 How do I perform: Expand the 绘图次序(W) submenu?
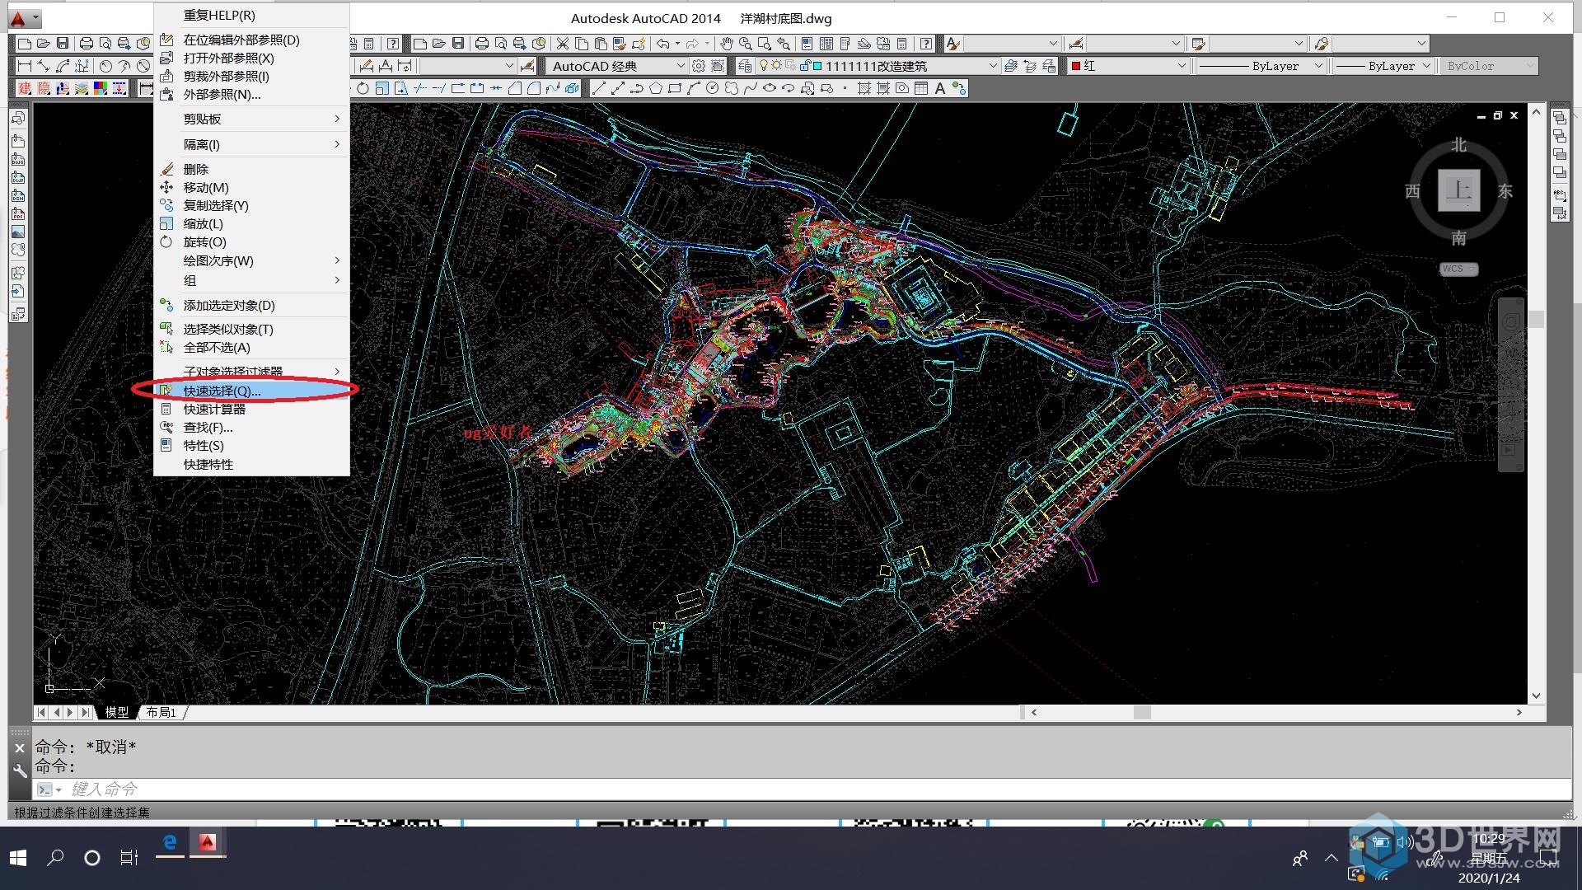[251, 260]
